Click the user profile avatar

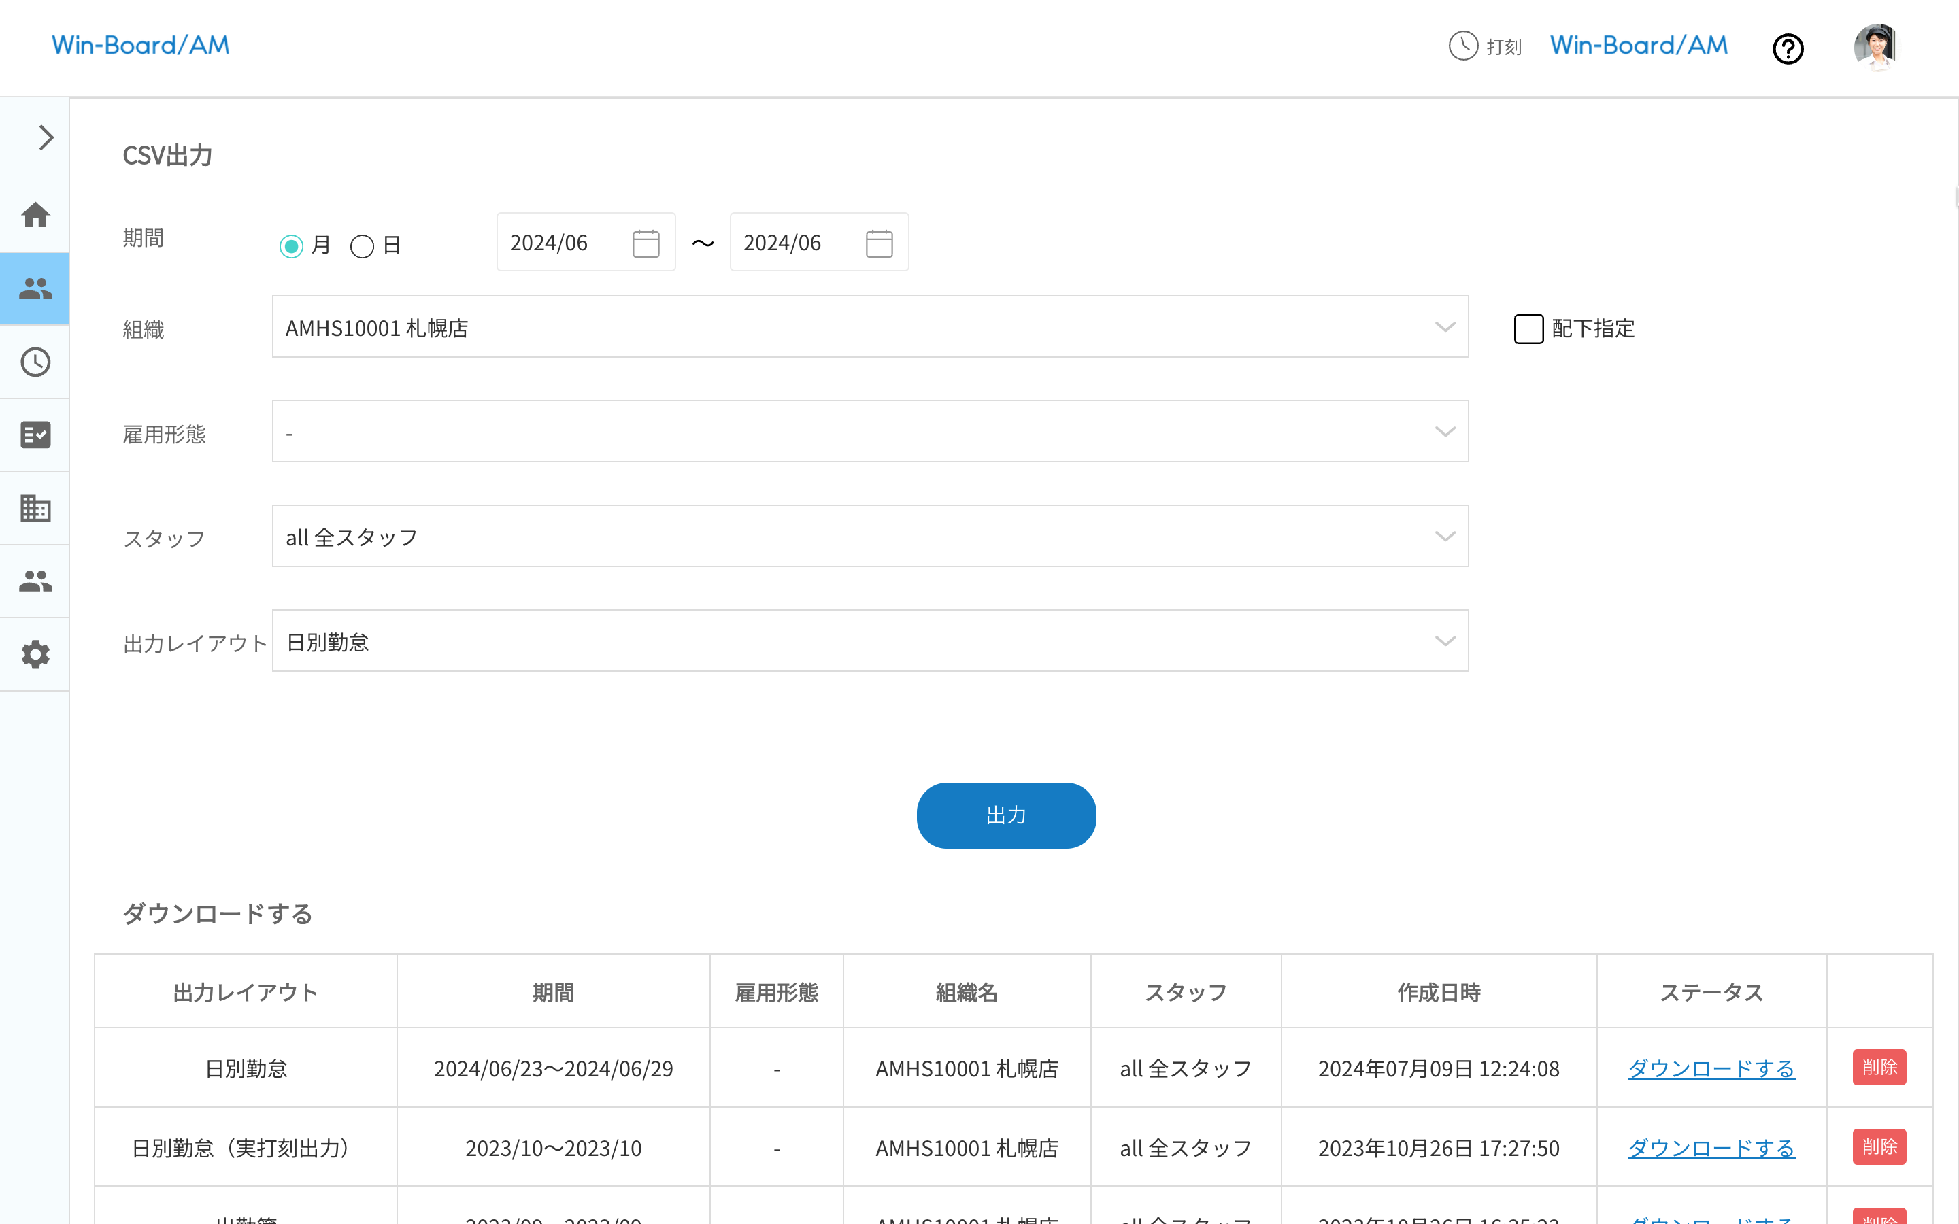coord(1875,47)
